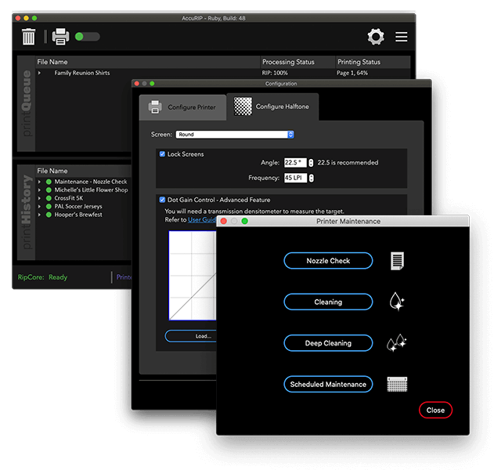
Task: Click green status dot beside Maintenance - Nozzle Check
Action: coord(49,182)
